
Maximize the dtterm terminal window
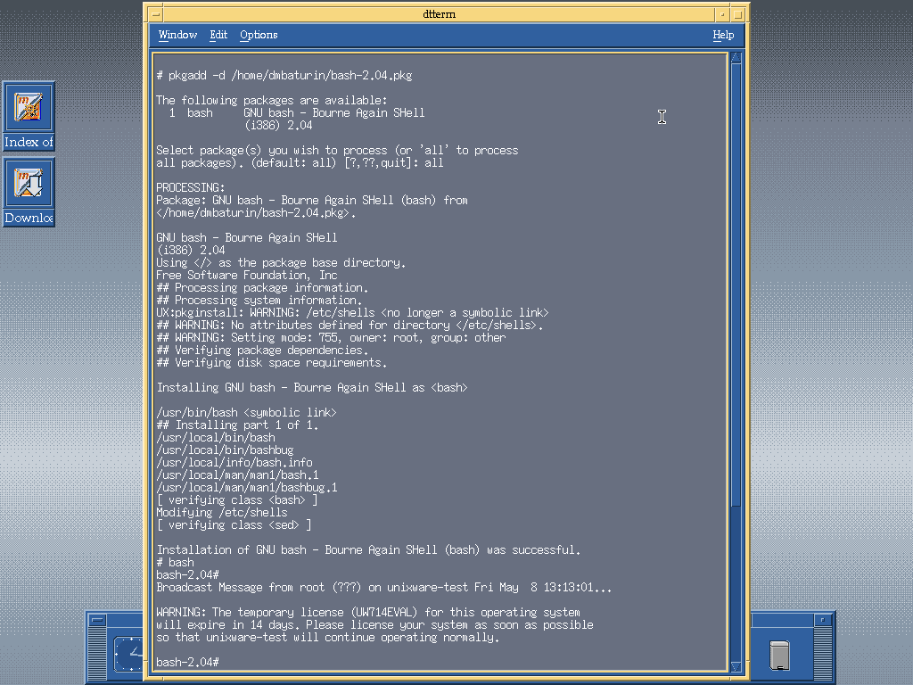tap(737, 14)
